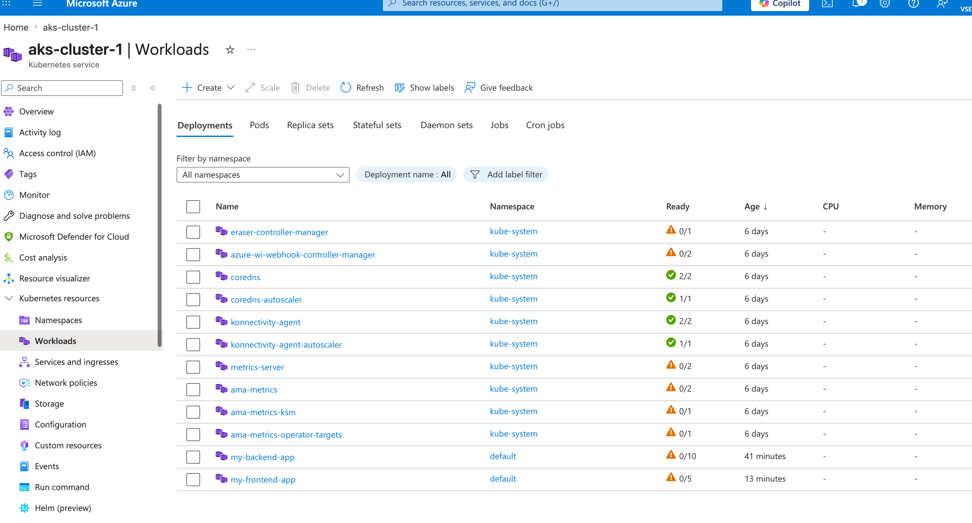Click the Home breadcrumb link
The height and width of the screenshot is (523, 972).
point(16,27)
